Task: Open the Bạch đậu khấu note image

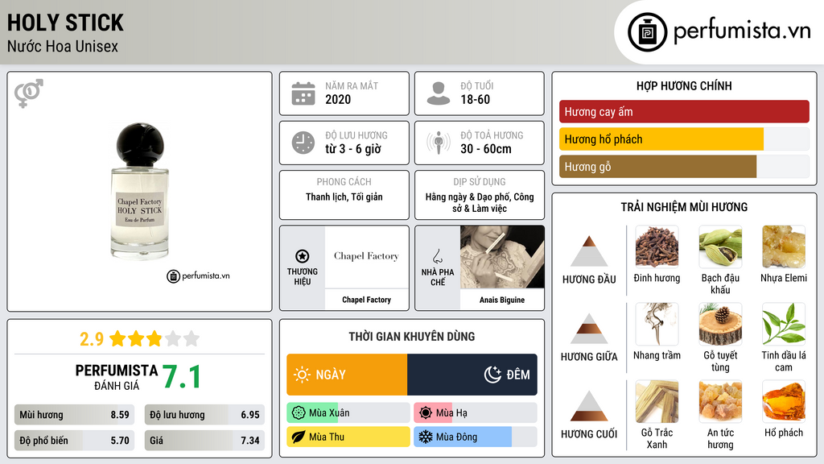Action: click(720, 246)
